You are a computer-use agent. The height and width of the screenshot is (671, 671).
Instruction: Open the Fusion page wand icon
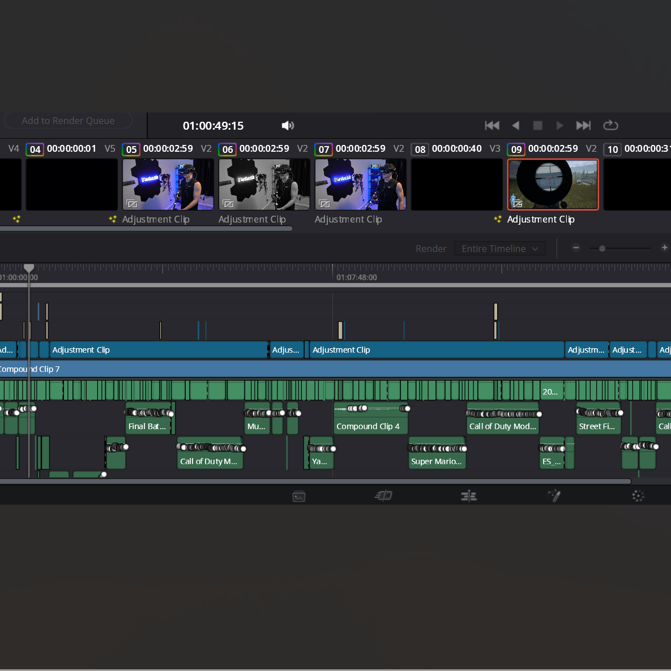(554, 495)
